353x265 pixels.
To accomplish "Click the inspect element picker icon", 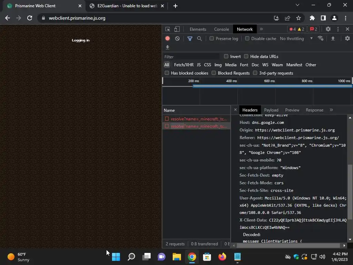I will (x=168, y=29).
